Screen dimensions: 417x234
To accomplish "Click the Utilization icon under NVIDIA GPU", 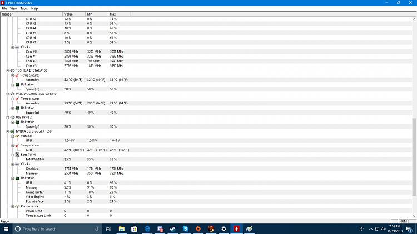I will (17, 179).
